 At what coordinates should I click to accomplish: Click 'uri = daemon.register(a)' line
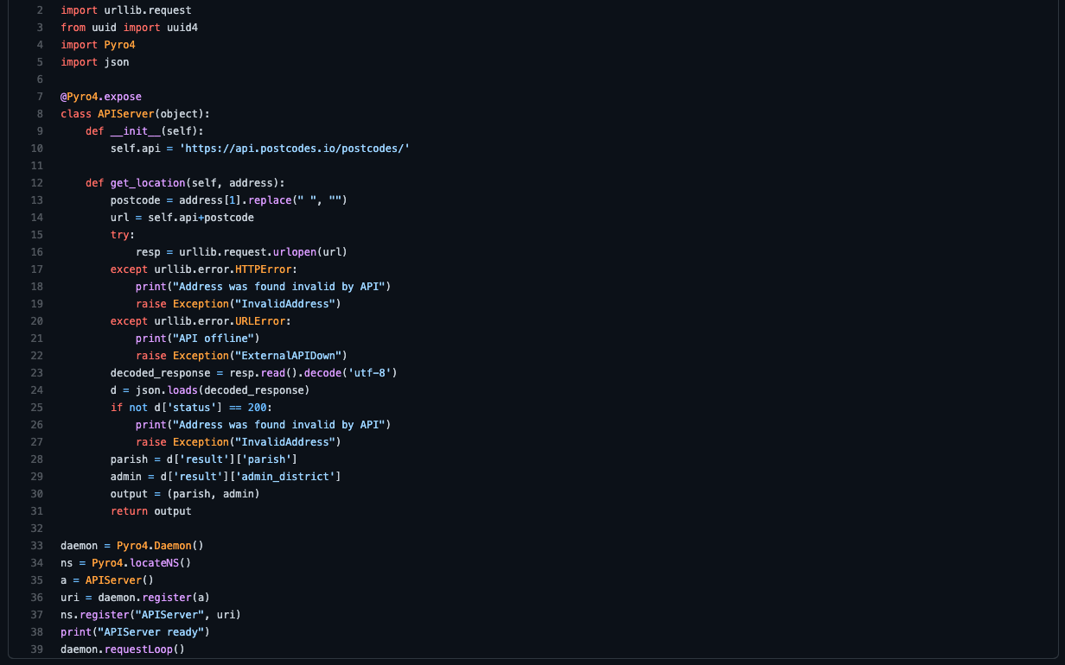[136, 598]
